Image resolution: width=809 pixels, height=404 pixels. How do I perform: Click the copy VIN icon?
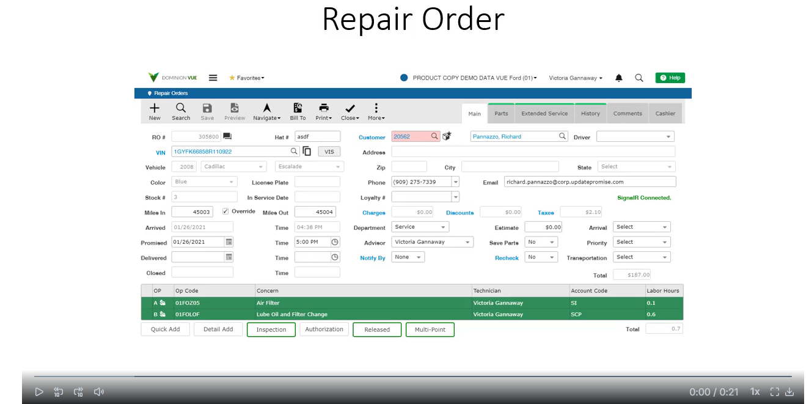[307, 151]
